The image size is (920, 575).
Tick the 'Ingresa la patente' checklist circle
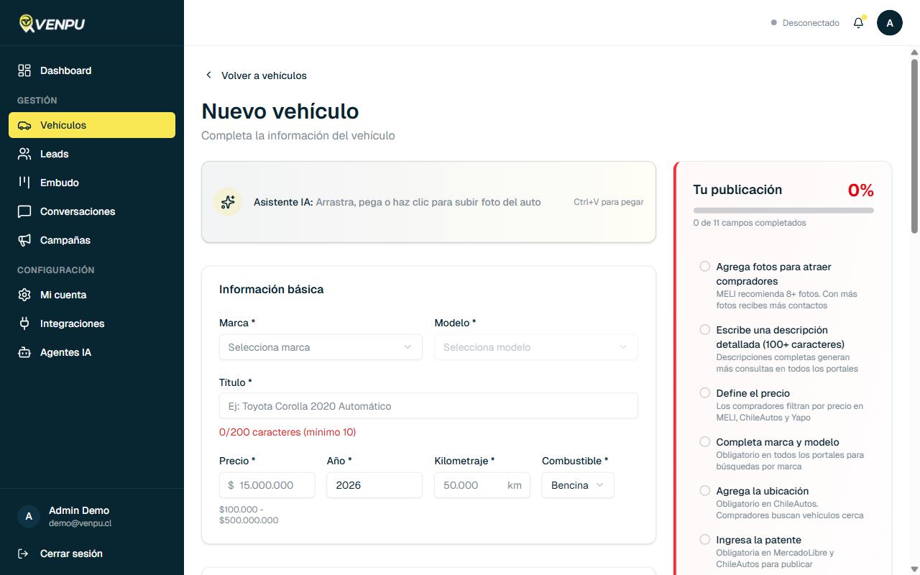pos(704,539)
